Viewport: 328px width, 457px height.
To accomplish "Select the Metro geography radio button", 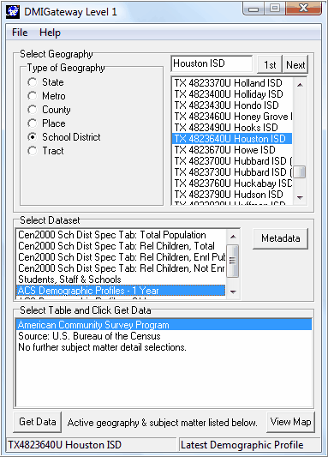I will tap(33, 96).
